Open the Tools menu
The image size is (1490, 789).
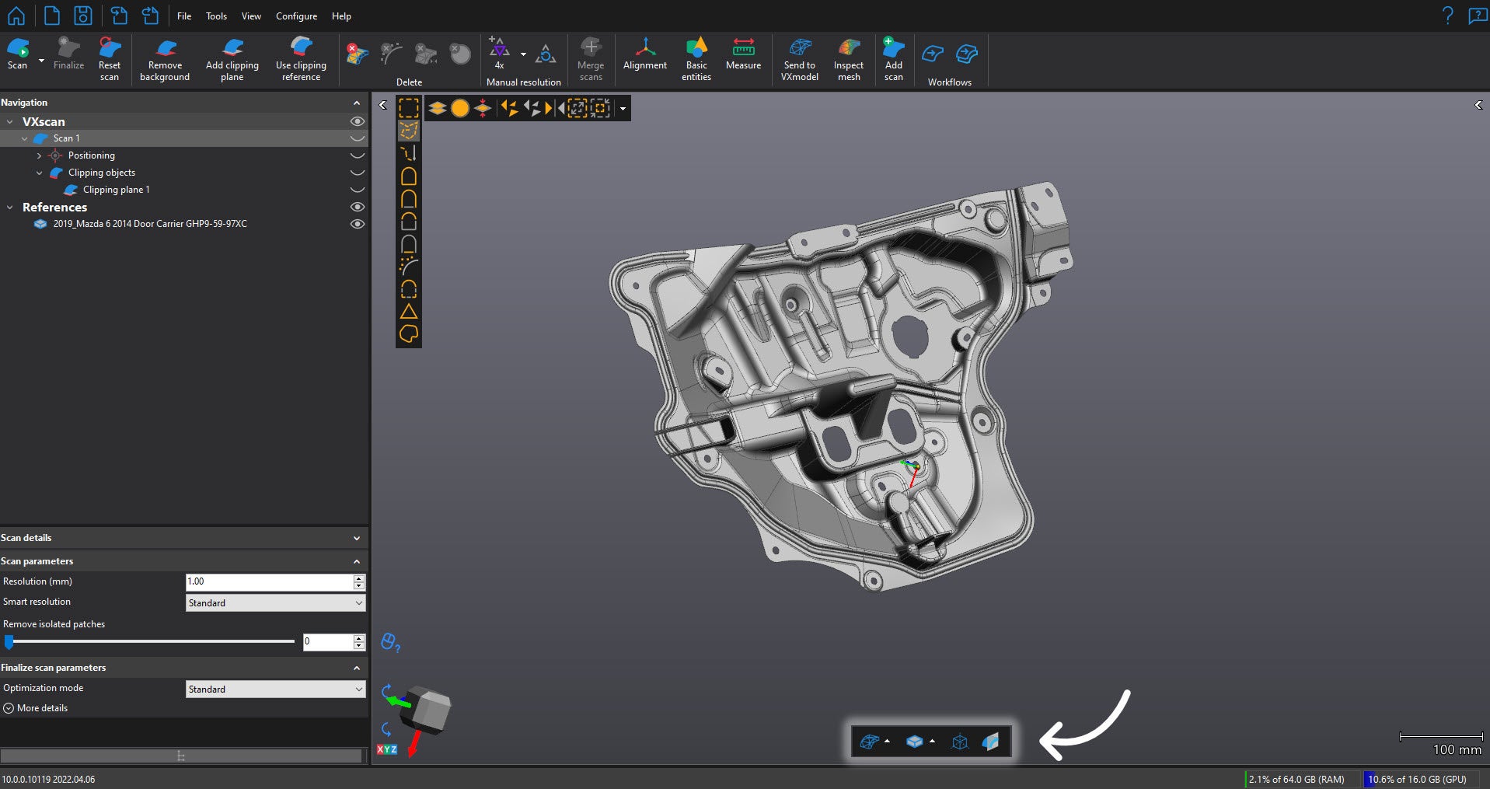click(x=216, y=16)
